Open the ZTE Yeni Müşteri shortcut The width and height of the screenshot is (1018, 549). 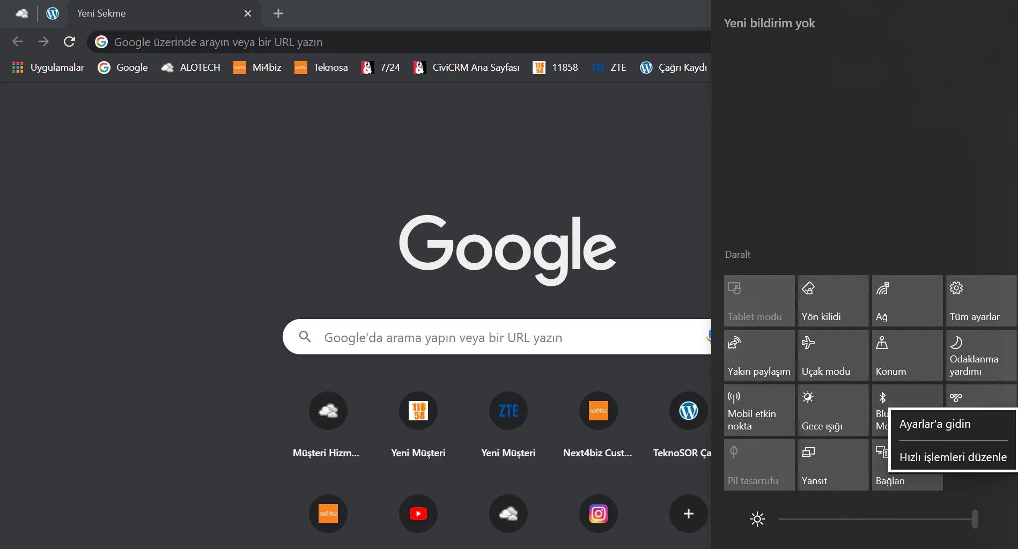pyautogui.click(x=508, y=411)
